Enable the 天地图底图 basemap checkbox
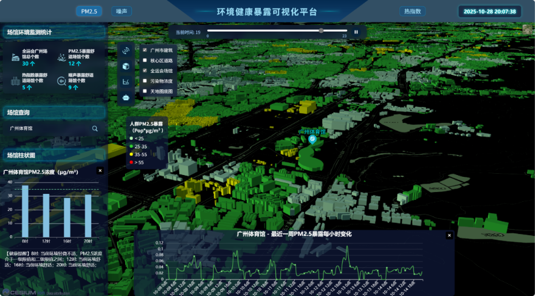Screen dimensions: 535x296 click(145, 91)
